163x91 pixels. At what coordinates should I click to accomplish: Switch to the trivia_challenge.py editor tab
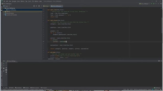56,6
